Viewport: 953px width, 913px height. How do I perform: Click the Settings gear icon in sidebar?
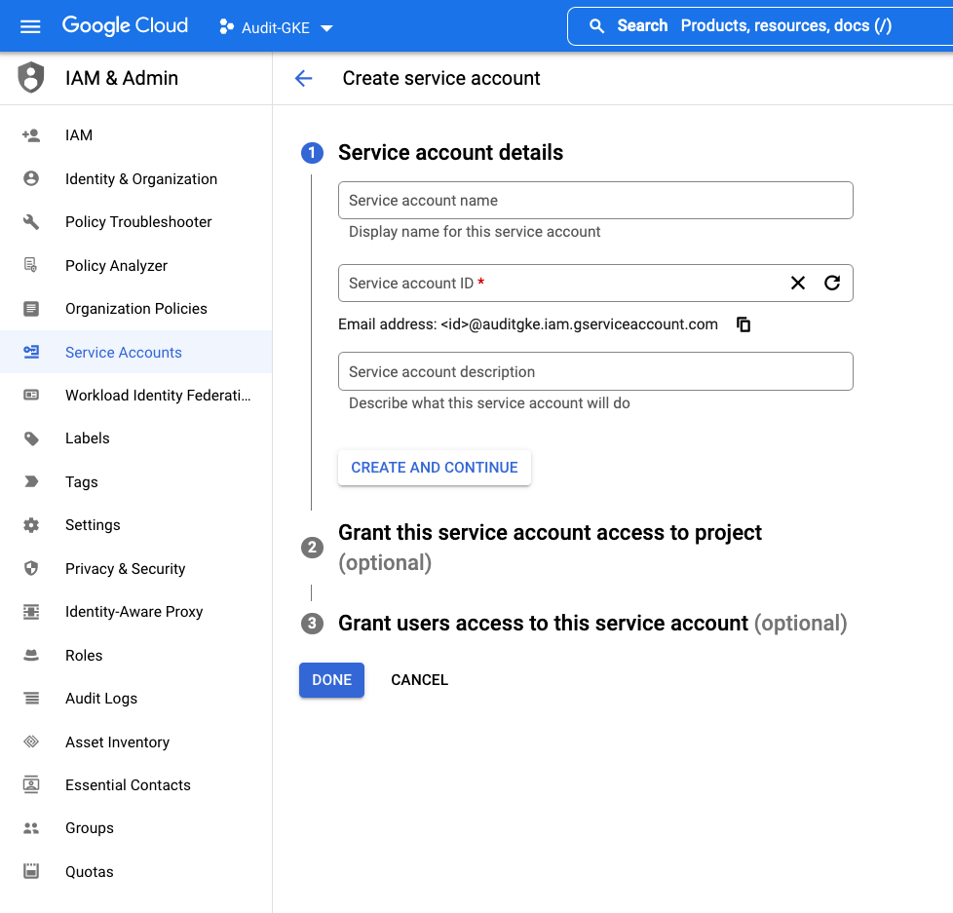pos(31,525)
